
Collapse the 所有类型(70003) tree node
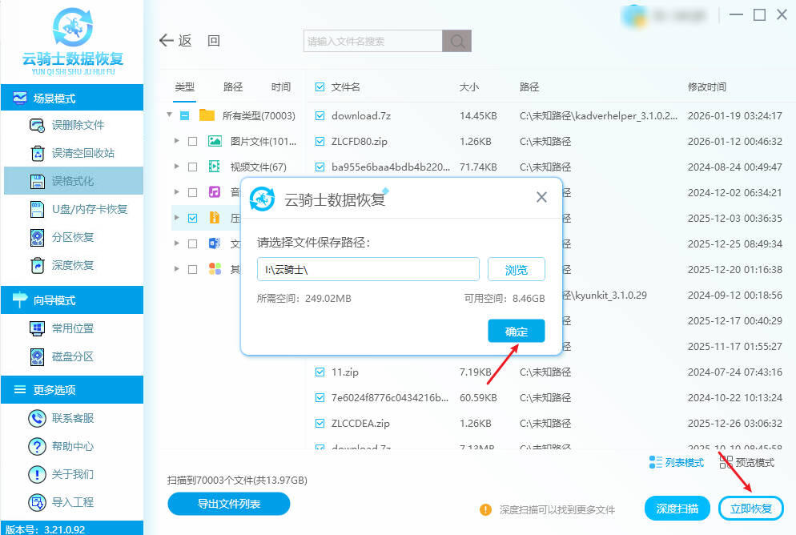pyautogui.click(x=169, y=115)
